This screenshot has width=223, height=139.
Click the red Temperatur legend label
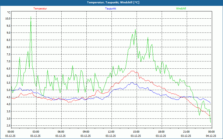(x=40, y=9)
